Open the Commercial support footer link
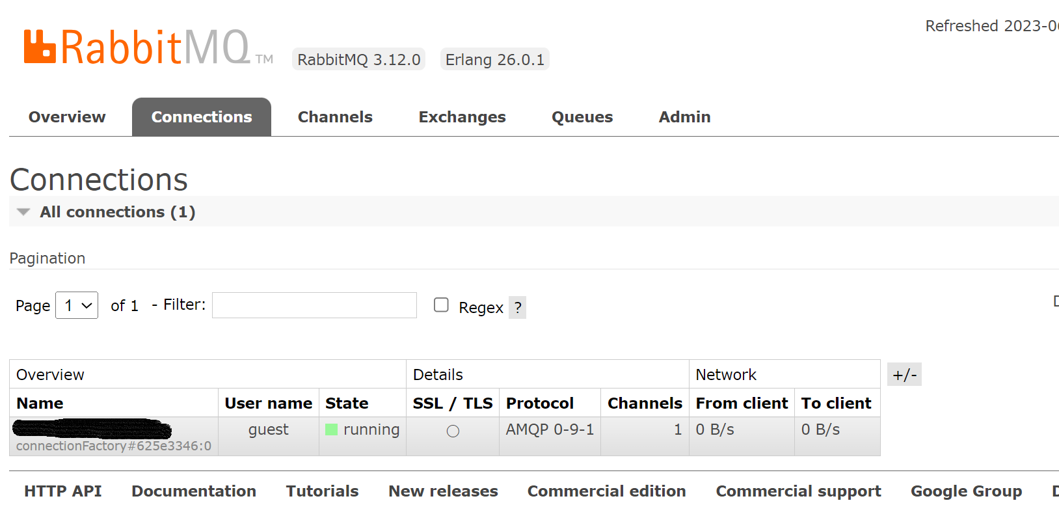 point(798,491)
